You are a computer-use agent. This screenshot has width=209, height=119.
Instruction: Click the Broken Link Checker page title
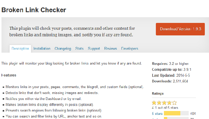[x=34, y=10]
